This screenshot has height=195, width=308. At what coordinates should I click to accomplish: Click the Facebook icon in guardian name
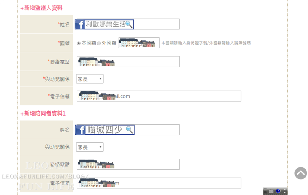point(80,24)
